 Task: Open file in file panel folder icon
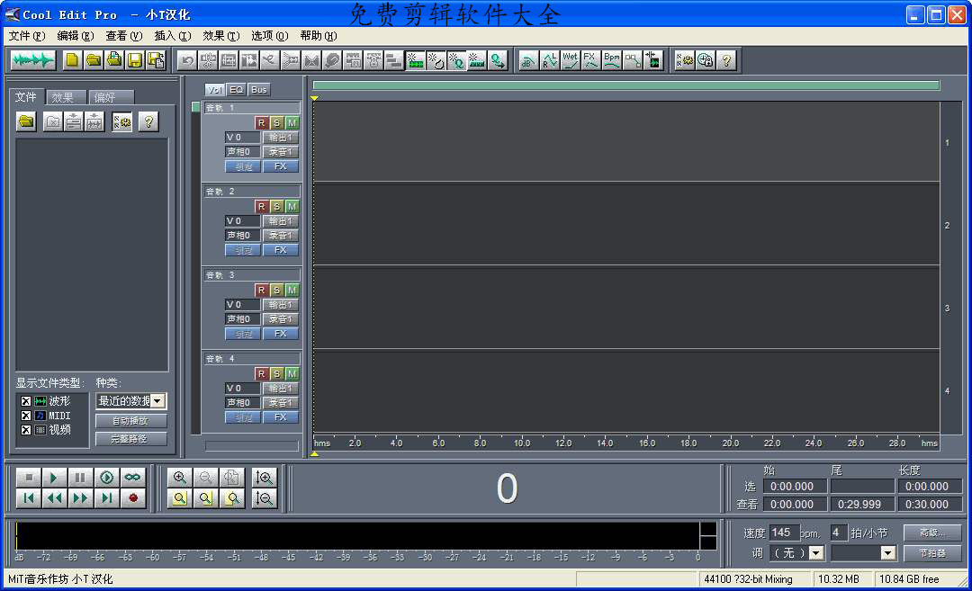pyautogui.click(x=26, y=121)
